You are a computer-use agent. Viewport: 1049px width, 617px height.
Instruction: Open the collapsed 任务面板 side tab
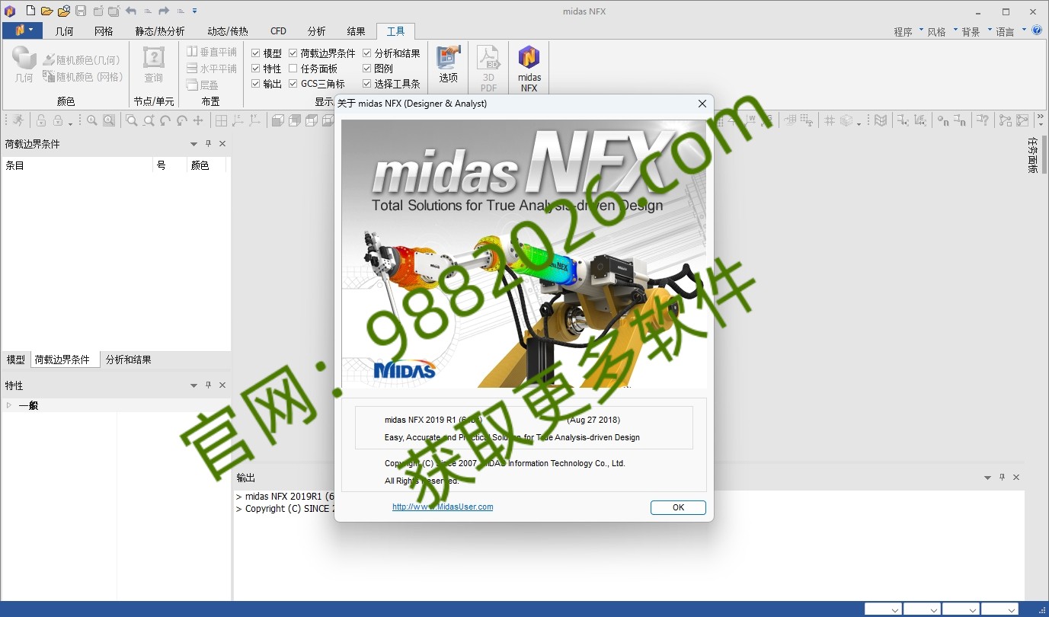[x=1032, y=155]
